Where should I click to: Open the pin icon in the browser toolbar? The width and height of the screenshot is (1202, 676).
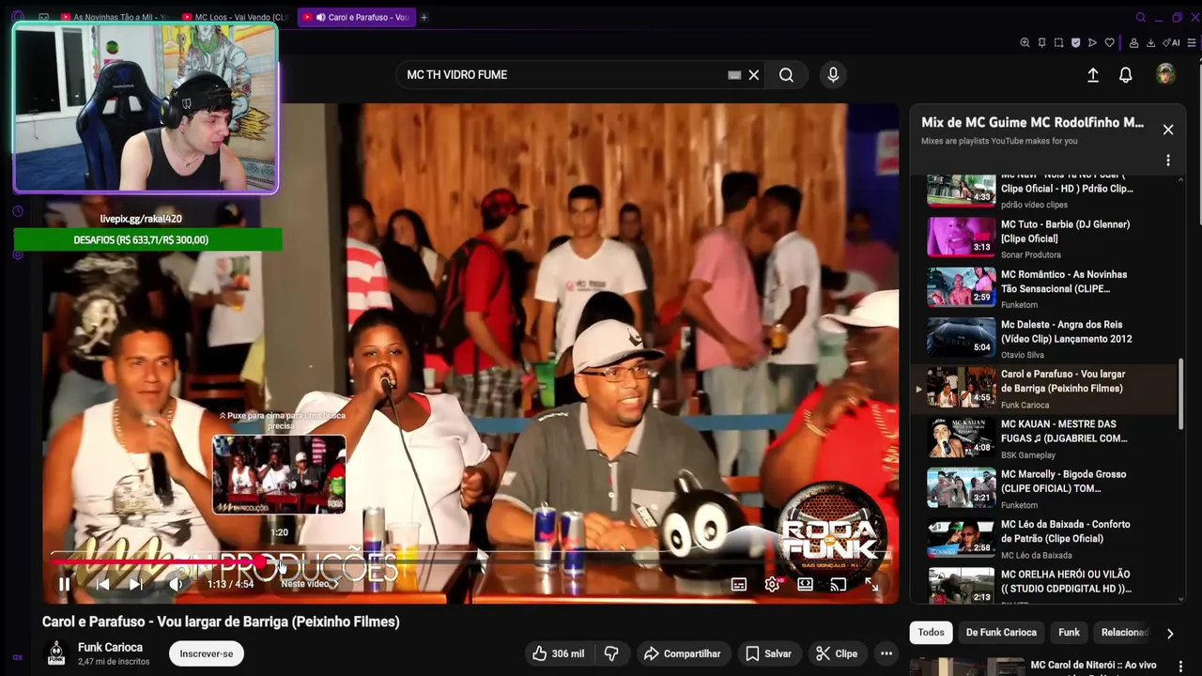[1041, 42]
